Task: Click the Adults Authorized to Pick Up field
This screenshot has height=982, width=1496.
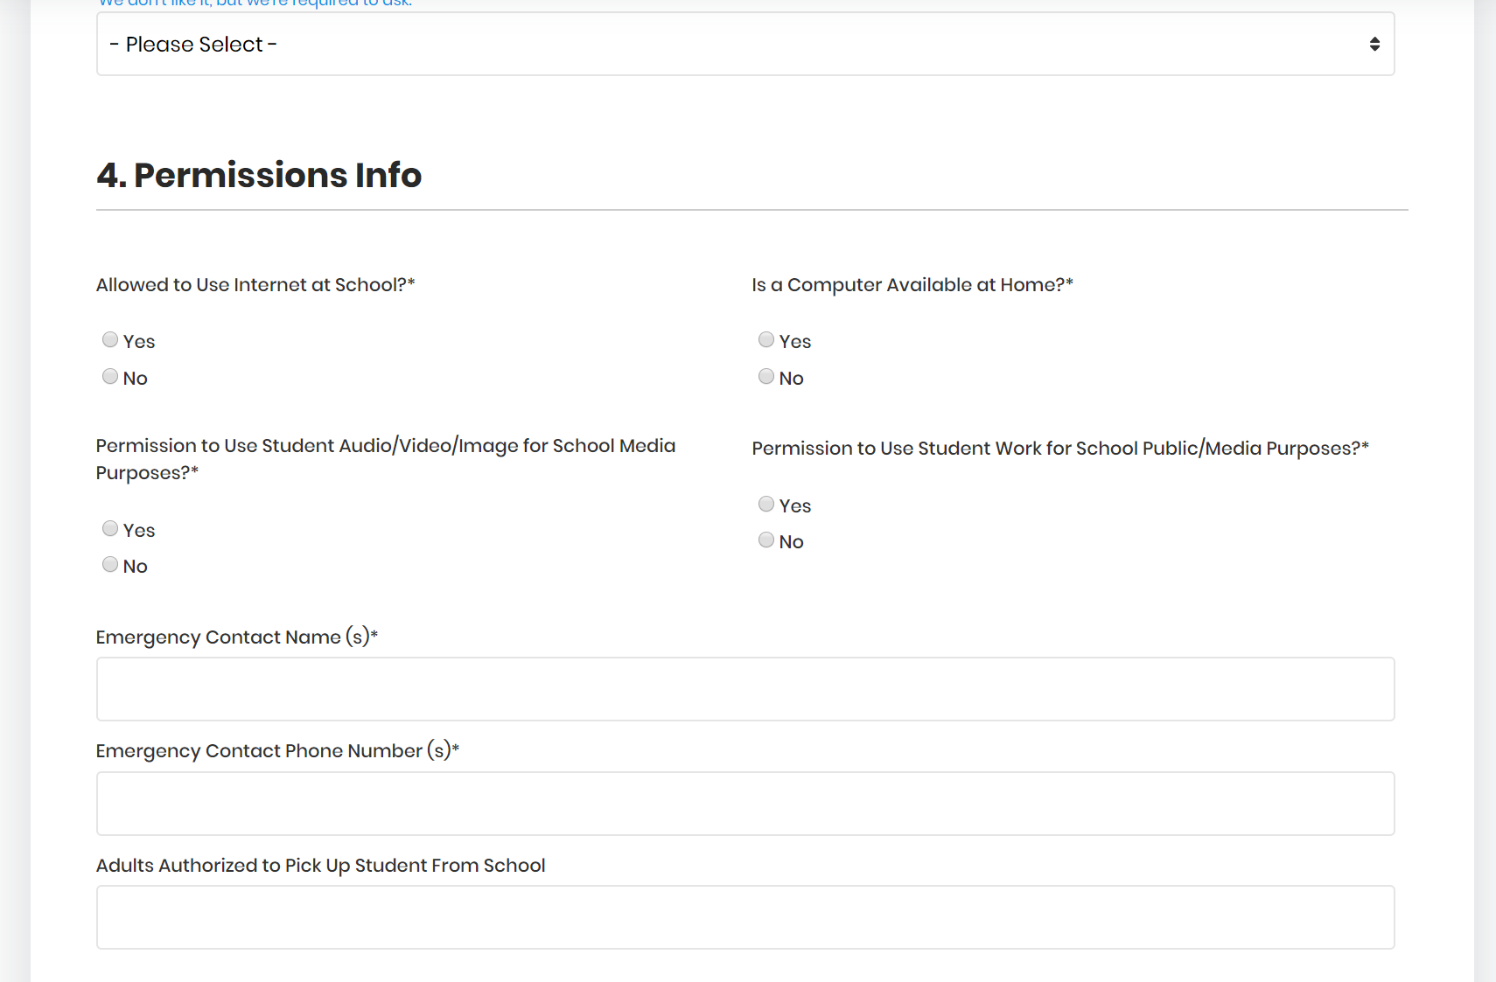Action: pos(745,917)
